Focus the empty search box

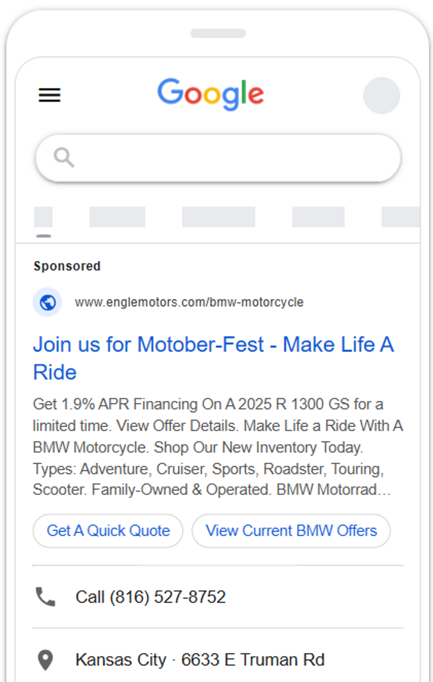click(x=227, y=158)
